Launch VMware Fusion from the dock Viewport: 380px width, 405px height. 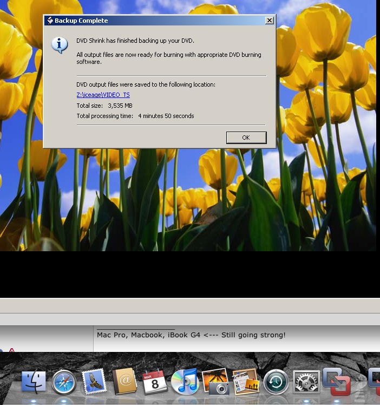tap(336, 382)
